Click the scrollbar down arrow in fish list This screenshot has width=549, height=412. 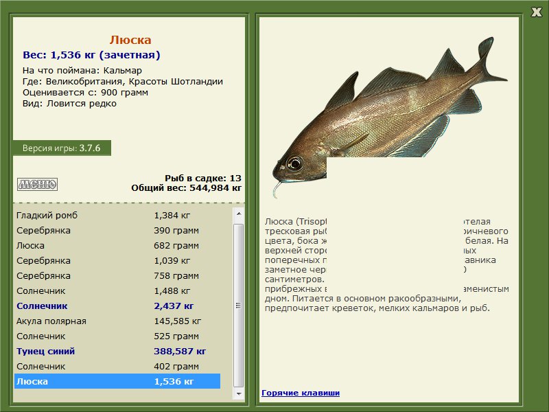239,393
